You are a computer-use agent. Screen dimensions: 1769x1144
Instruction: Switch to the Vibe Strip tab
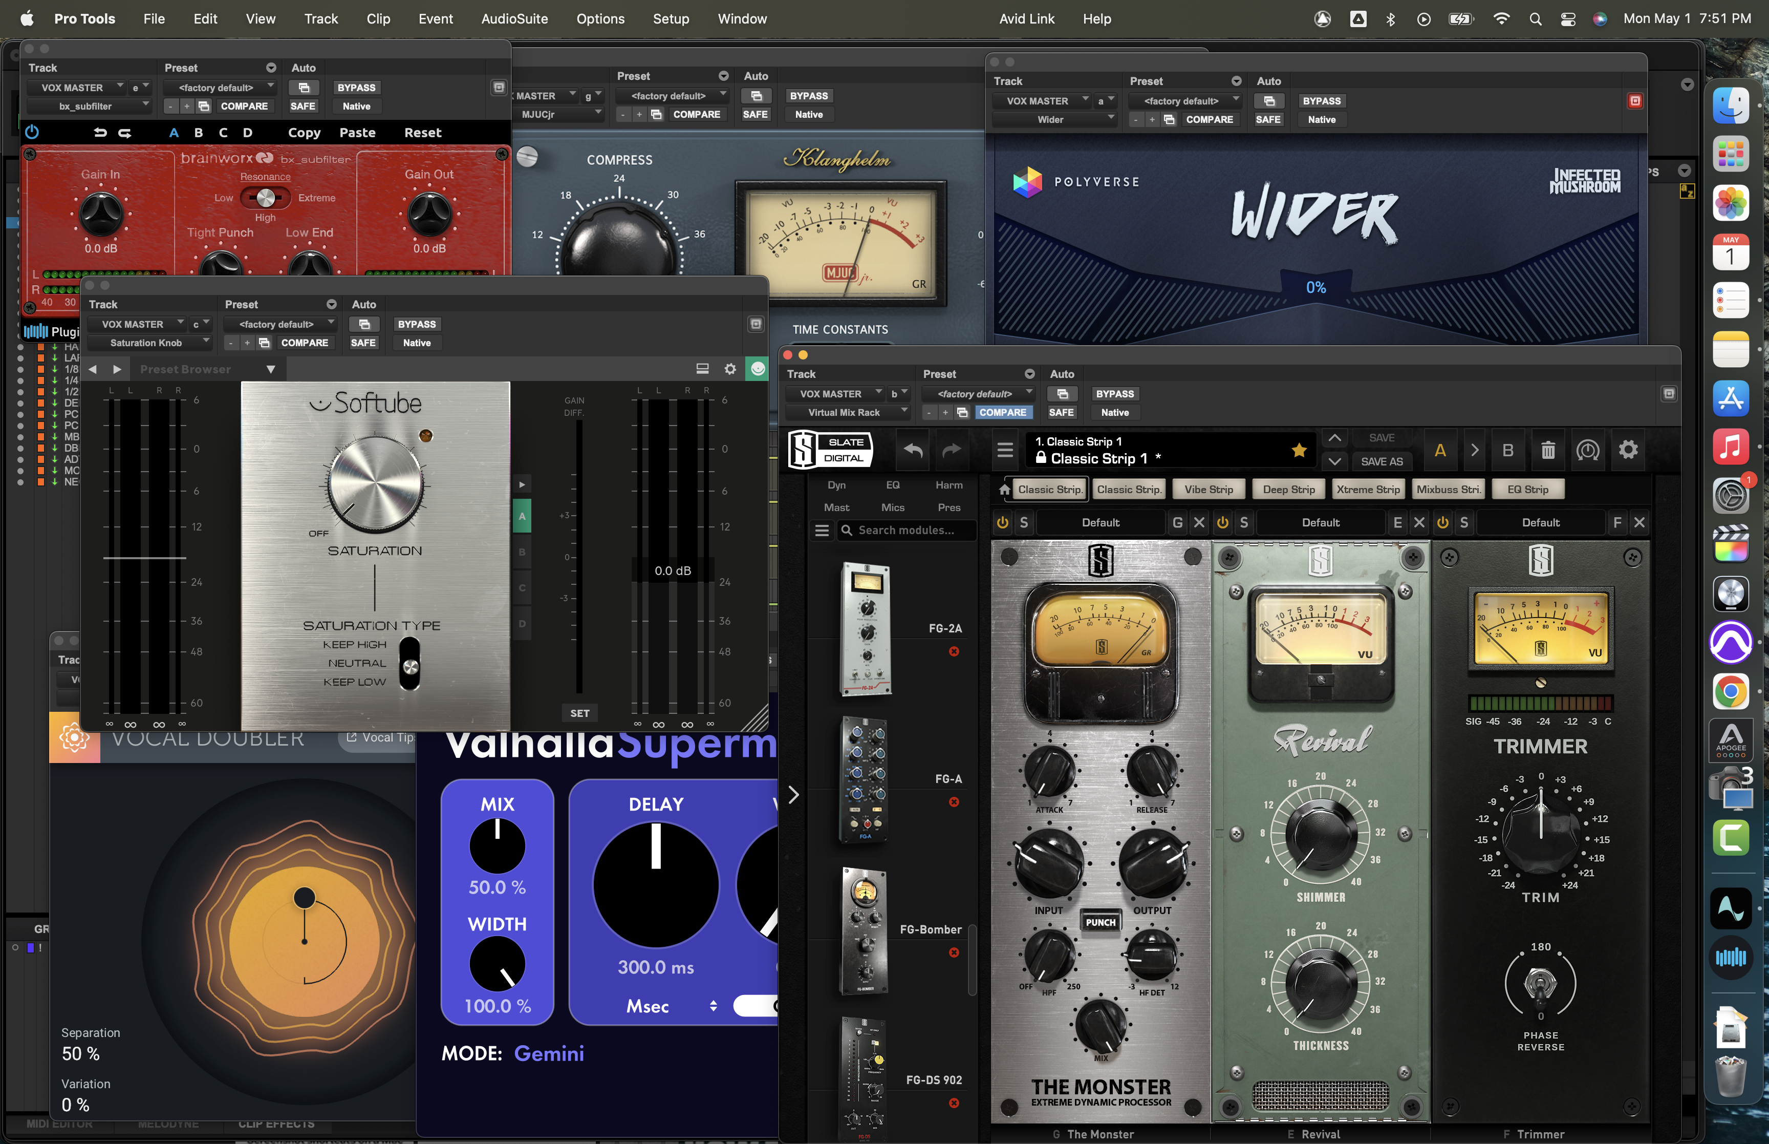[1208, 489]
